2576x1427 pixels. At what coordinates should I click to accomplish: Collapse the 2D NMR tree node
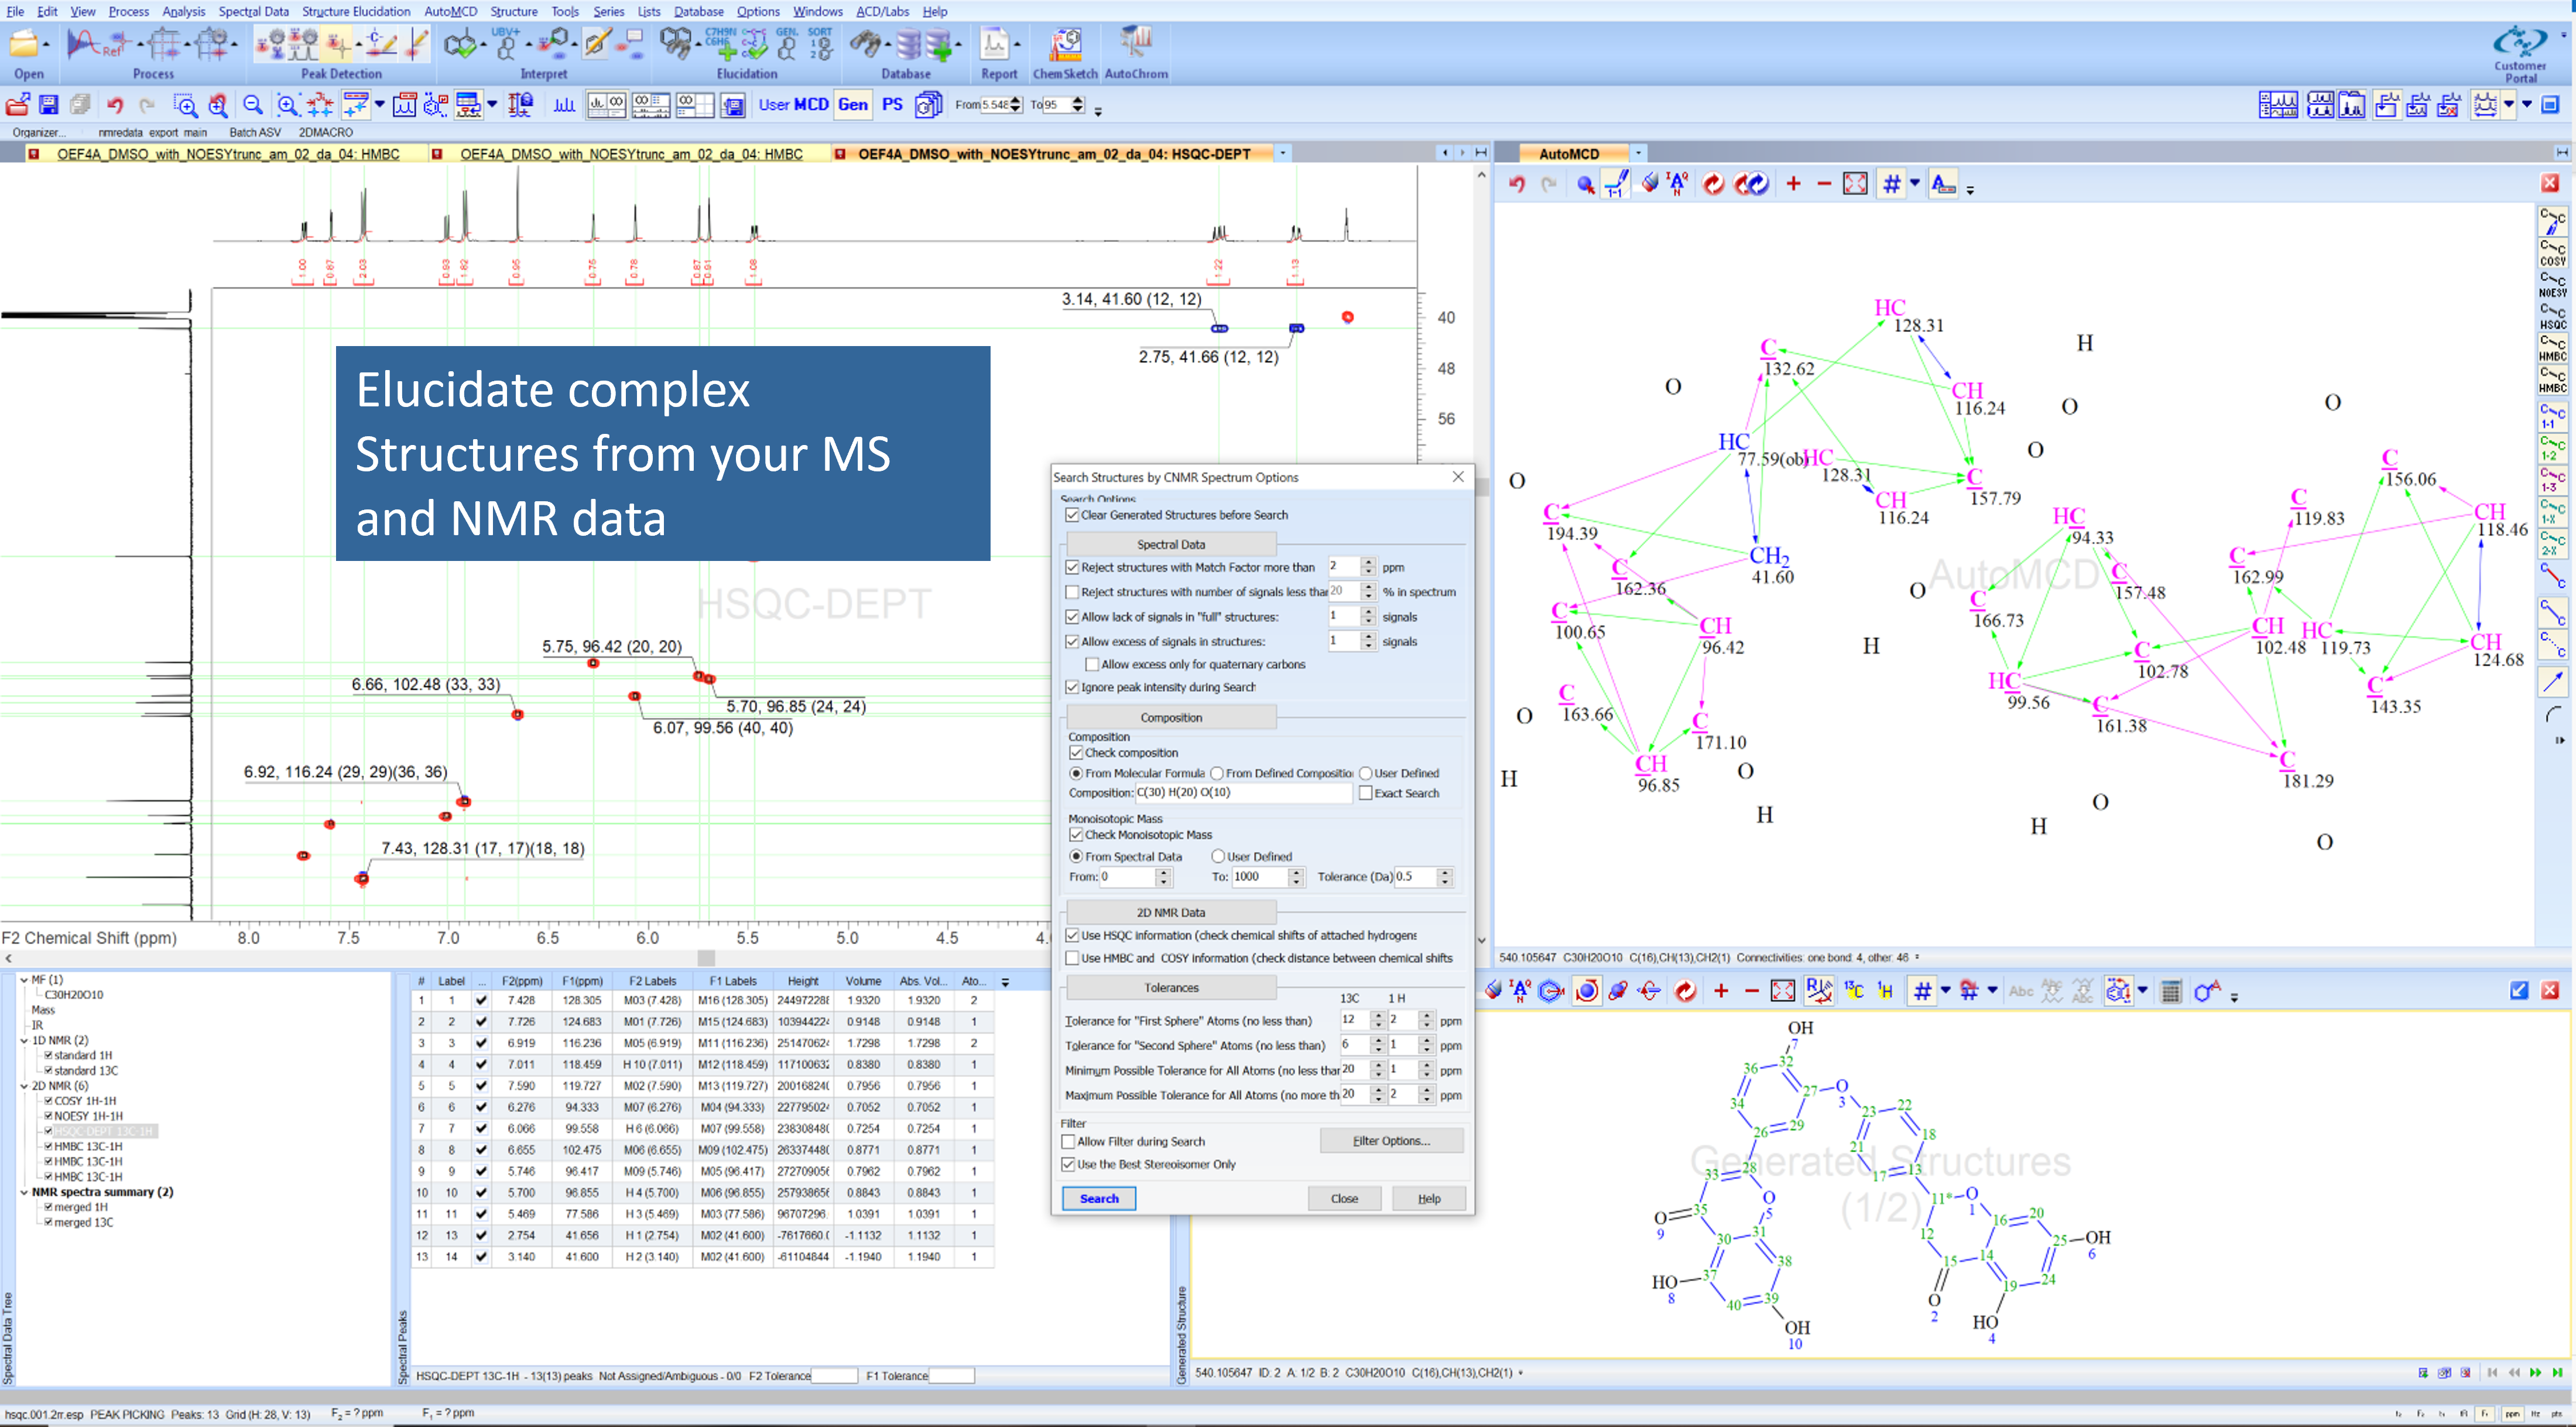click(24, 1086)
